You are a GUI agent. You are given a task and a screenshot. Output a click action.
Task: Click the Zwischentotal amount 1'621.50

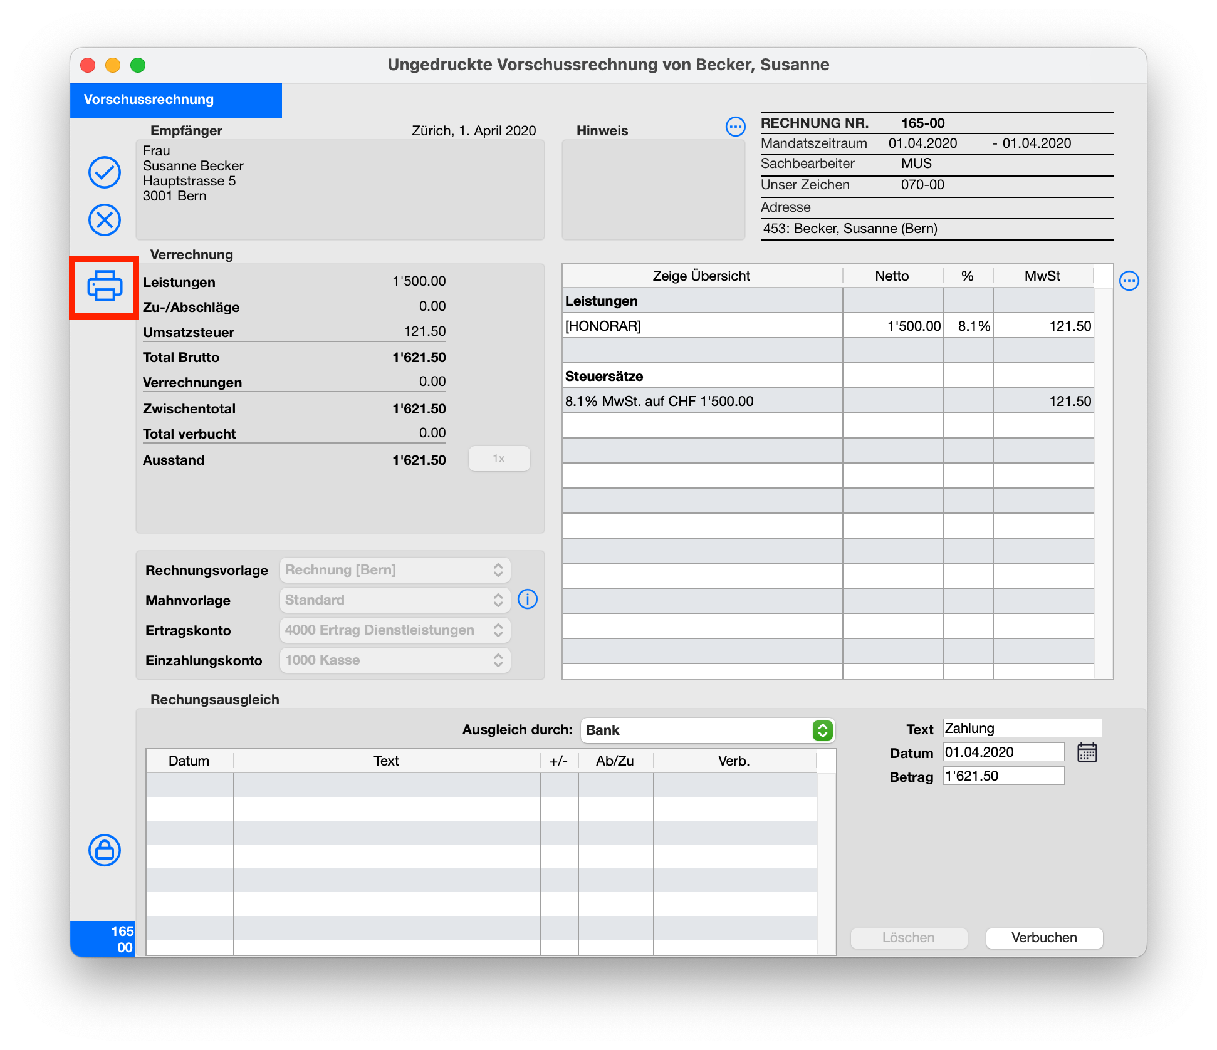pyautogui.click(x=419, y=409)
